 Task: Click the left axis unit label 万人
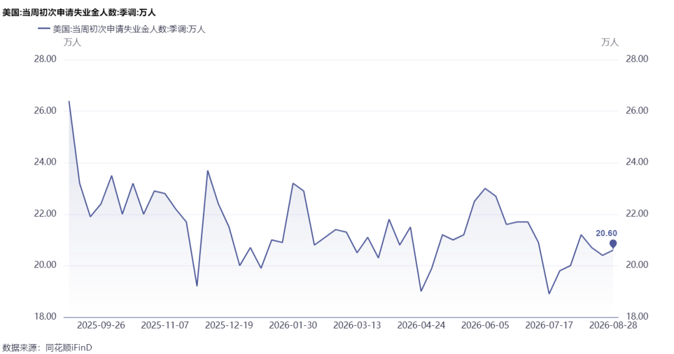pyautogui.click(x=72, y=42)
